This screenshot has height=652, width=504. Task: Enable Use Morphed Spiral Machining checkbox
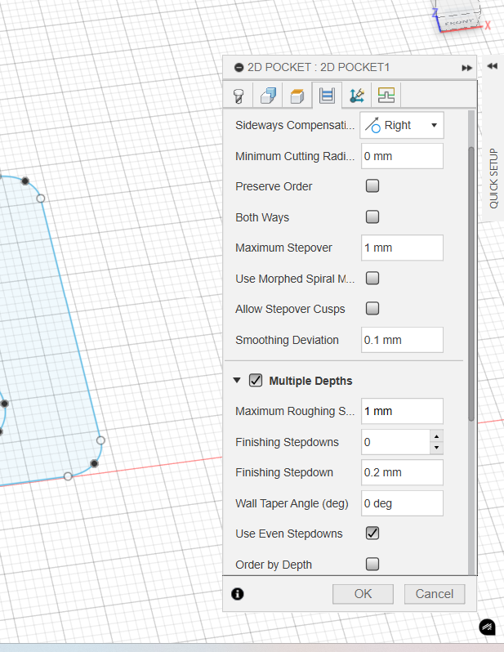pyautogui.click(x=372, y=278)
